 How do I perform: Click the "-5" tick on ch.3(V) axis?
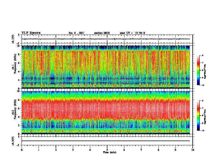click(x=18, y=145)
